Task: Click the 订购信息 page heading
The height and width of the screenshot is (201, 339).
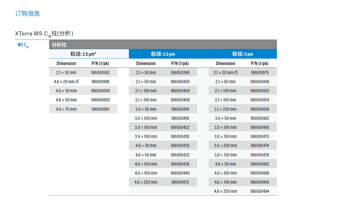Action: click(x=27, y=13)
